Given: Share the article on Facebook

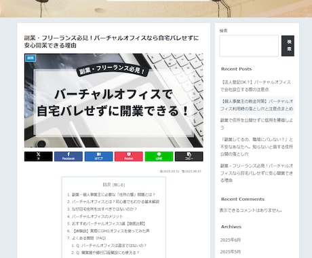Looking at the screenshot, I should (x=69, y=156).
